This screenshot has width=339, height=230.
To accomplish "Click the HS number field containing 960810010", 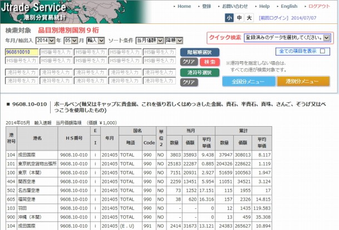I will [x=21, y=52].
